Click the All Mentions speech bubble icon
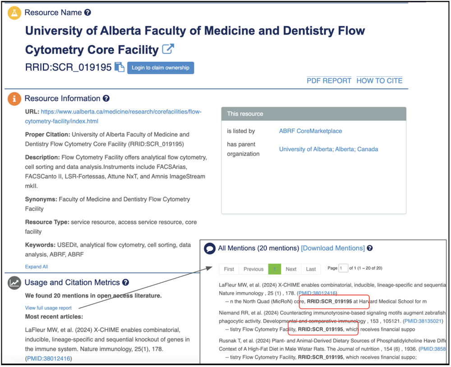Screen dimensions: 451x367 point(210,248)
